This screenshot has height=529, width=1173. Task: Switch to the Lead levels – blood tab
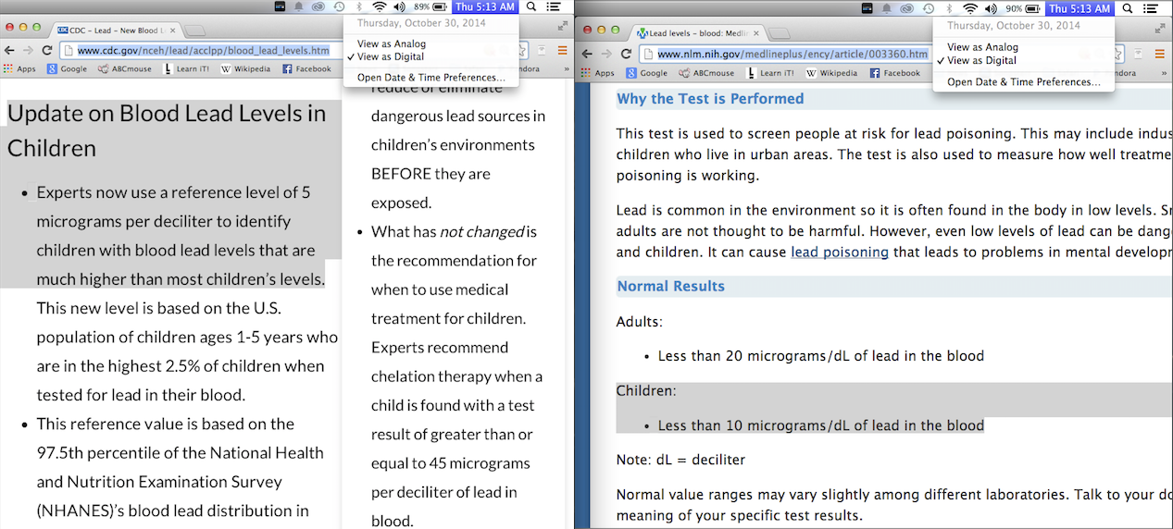tap(699, 32)
